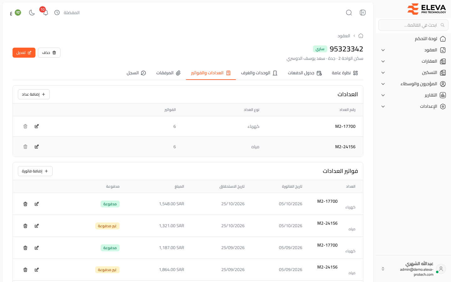Open the العقود breadcrumb link
The height and width of the screenshot is (282, 451).
pos(344,36)
